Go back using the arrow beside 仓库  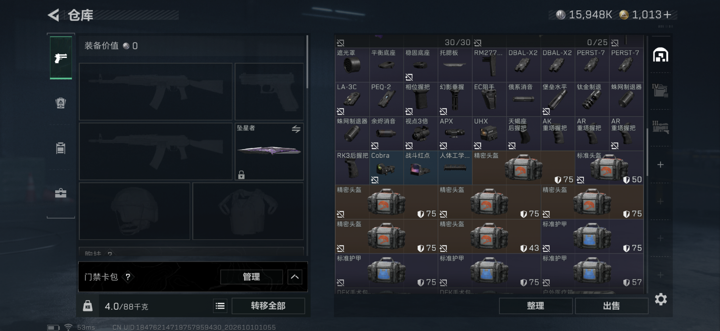[x=54, y=15]
